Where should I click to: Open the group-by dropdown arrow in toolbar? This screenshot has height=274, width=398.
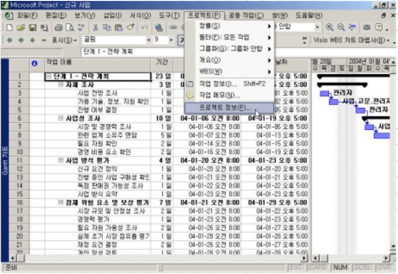tap(317, 27)
